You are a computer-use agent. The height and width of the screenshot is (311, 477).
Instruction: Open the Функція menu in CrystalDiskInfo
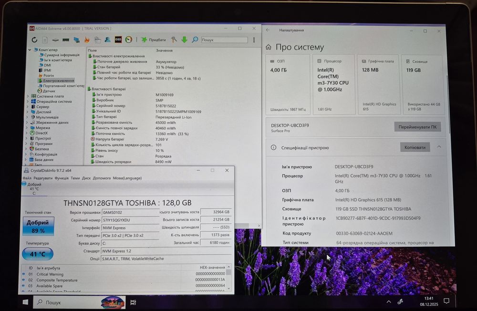pos(62,178)
